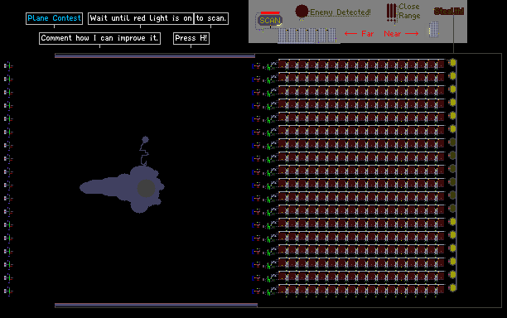The image size is (507, 318).
Task: Click the red bar above the SCAN button
Action: pos(270,13)
